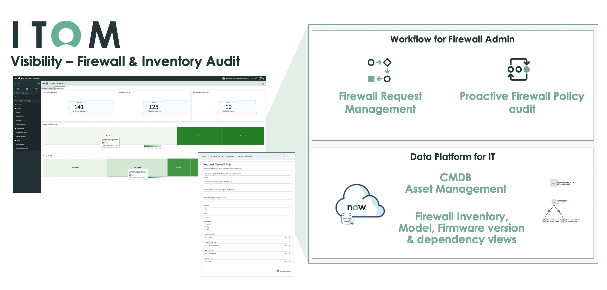The height and width of the screenshot is (290, 607).
Task: Go to Service Catalog breadcrumb link
Action: coord(215,156)
